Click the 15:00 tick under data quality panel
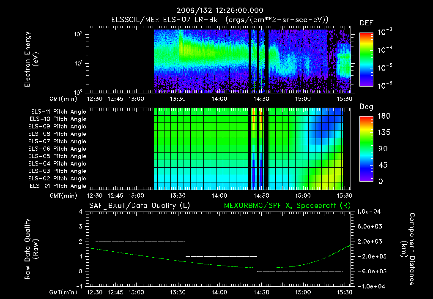This screenshot has height=299, width=433. pyautogui.click(x=303, y=292)
